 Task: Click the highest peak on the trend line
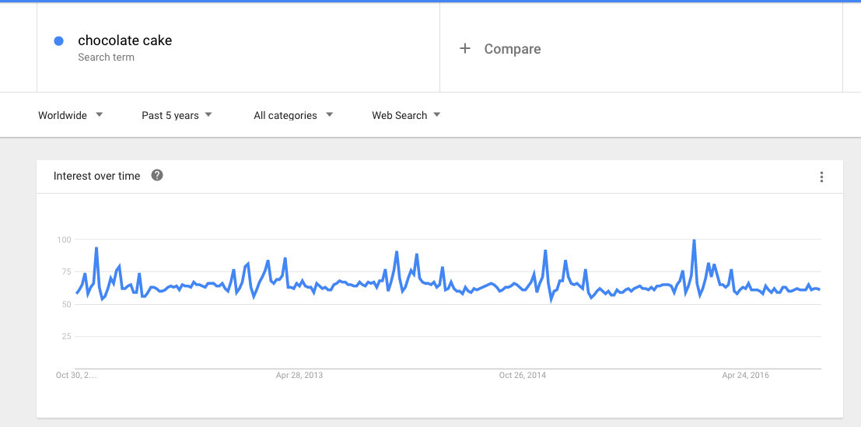694,240
